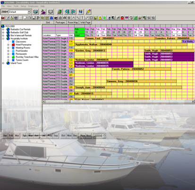Open the Setup menu
This screenshot has height=190, width=195.
pyautogui.click(x=23, y=6)
